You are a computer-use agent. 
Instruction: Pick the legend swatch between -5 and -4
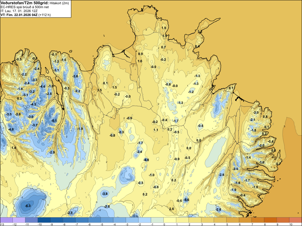(107, 220)
